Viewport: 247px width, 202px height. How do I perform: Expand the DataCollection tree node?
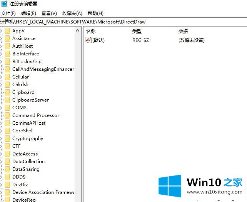[x=1, y=162]
